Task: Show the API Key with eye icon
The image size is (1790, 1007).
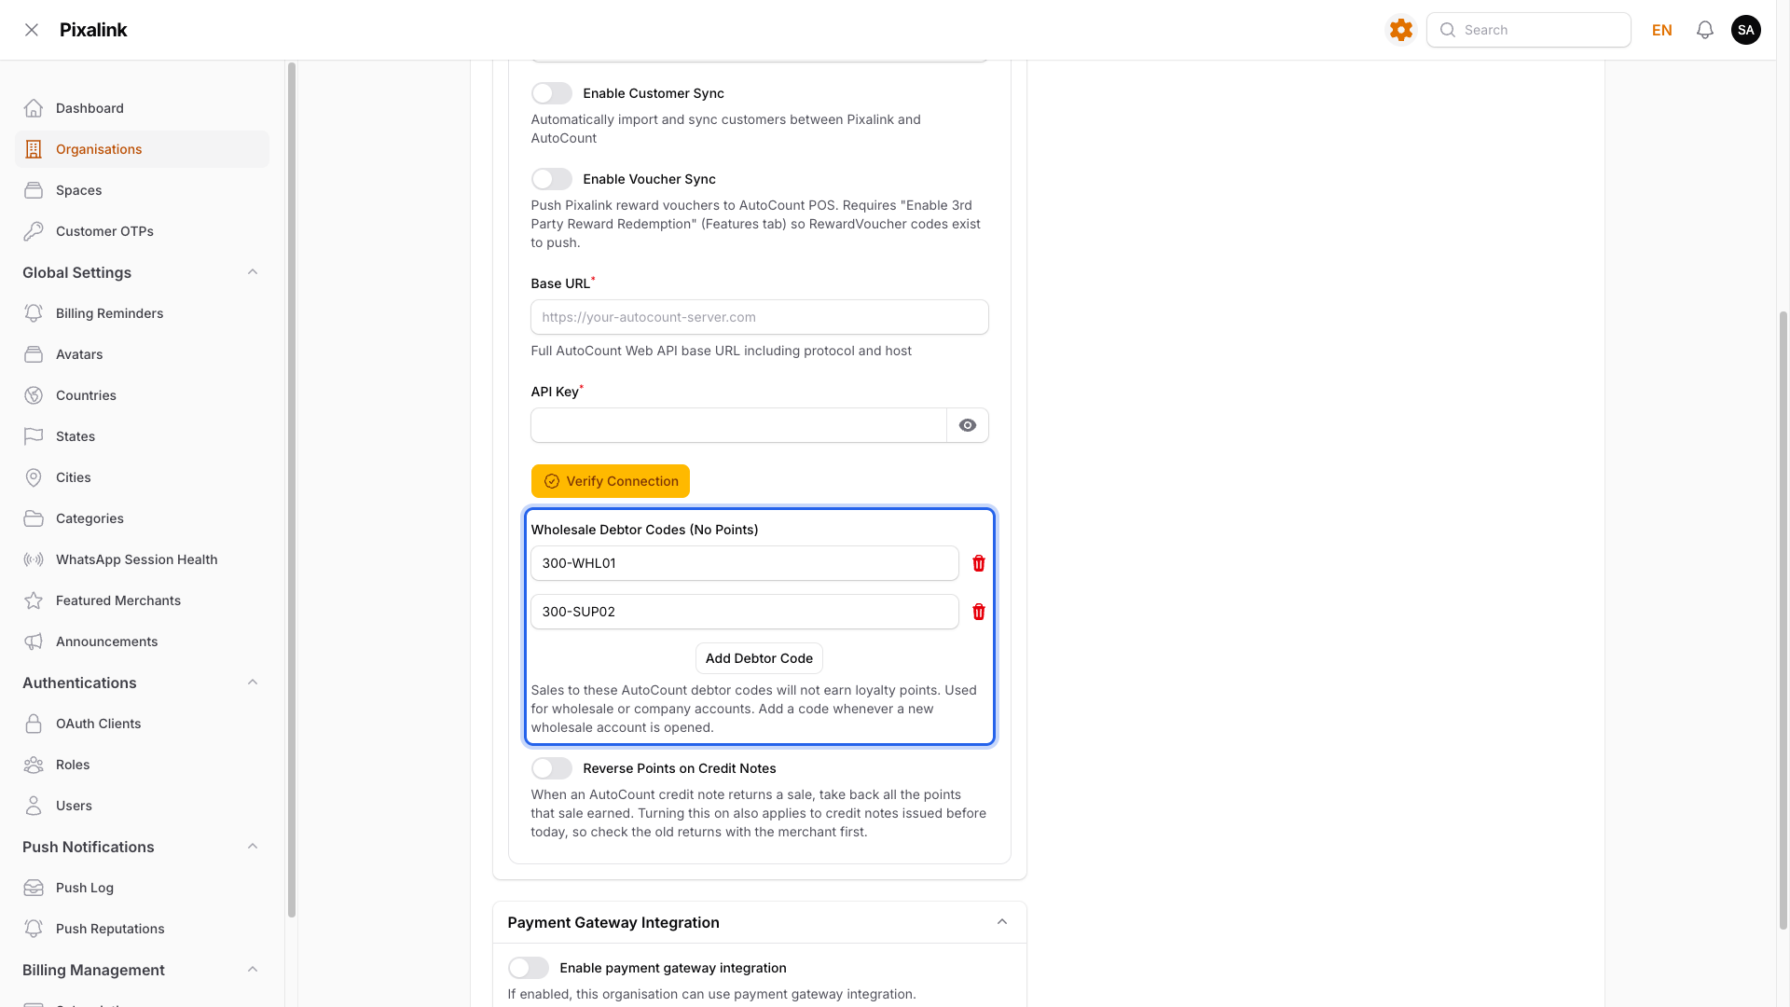Action: tap(968, 425)
